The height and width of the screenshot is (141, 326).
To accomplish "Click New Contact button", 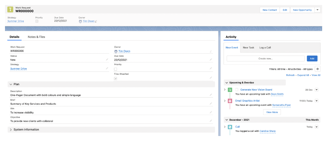I will point(270,10).
